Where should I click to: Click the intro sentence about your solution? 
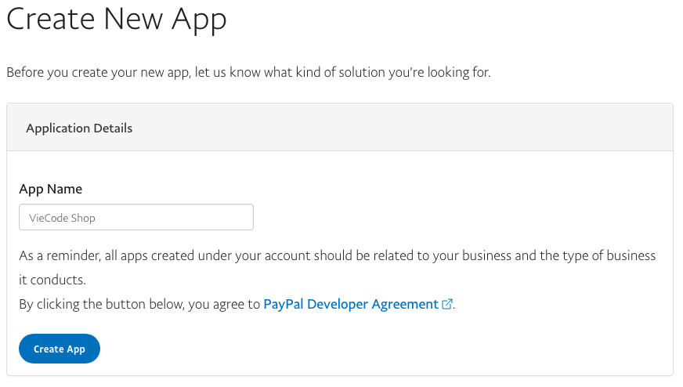248,72
